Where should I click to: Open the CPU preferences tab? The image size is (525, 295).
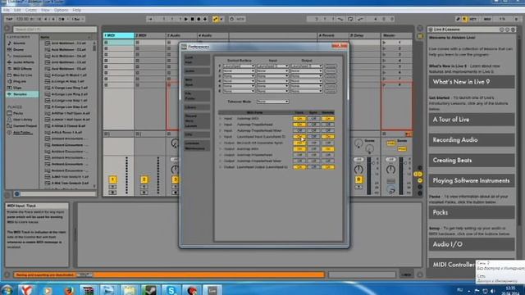(197, 134)
